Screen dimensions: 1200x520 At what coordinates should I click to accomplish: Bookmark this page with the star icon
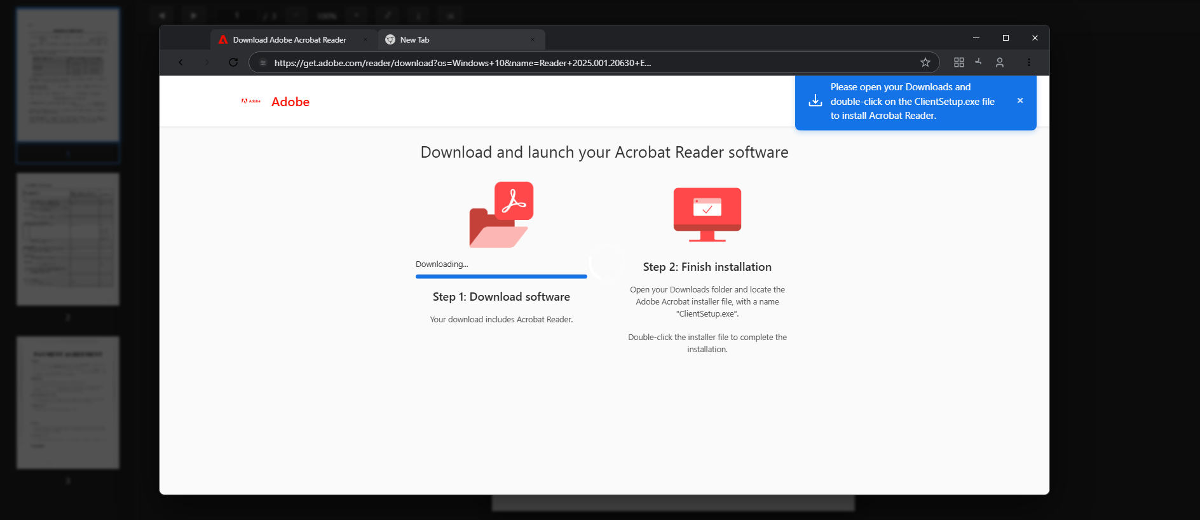click(x=925, y=62)
